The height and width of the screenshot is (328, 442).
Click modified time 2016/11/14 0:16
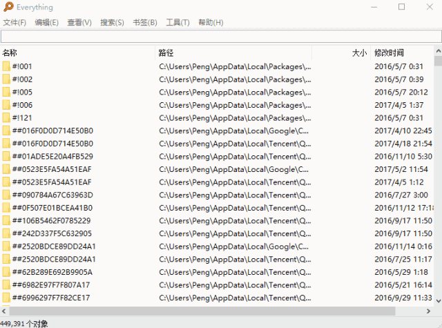click(x=403, y=247)
